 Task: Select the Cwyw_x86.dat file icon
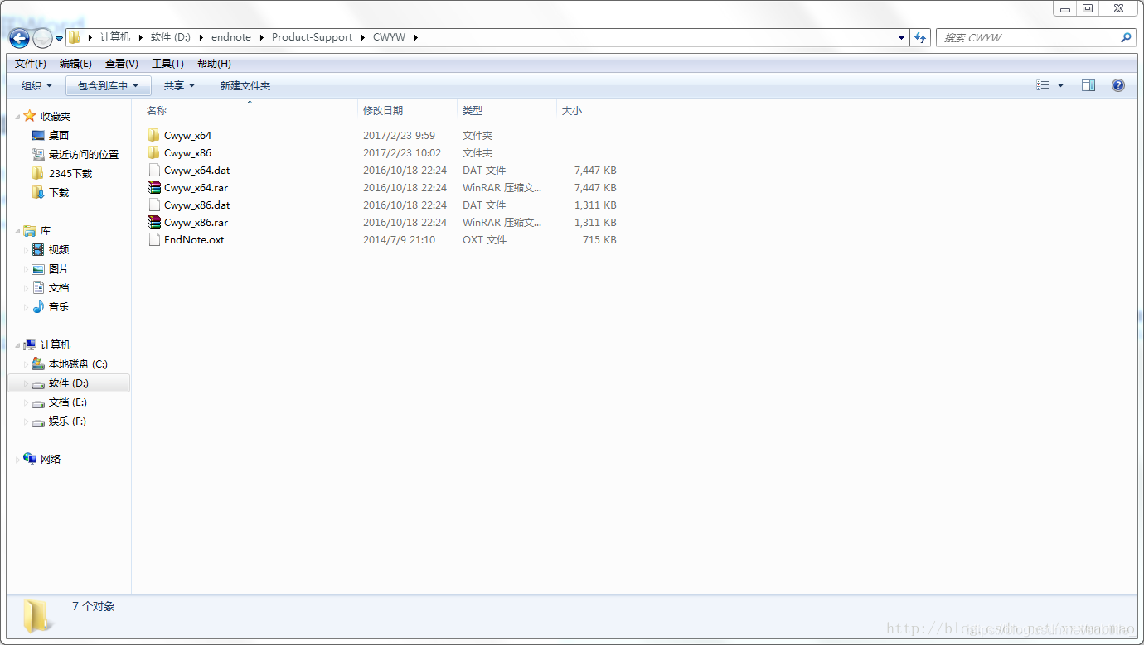pos(153,205)
